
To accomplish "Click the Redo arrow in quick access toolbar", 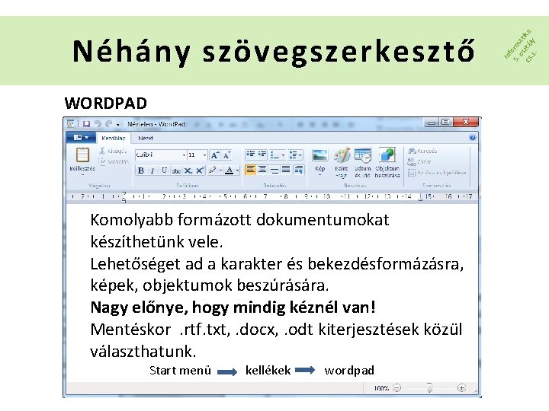I will click(x=109, y=124).
